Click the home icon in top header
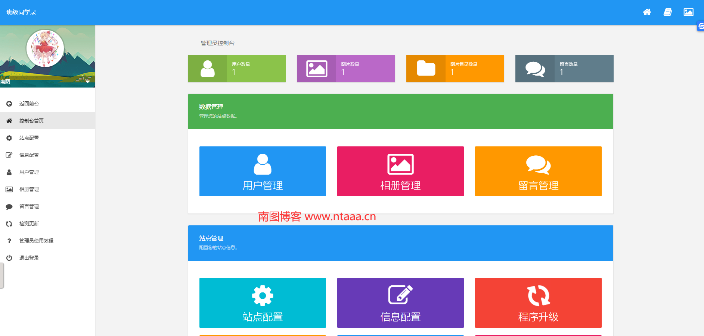Viewport: 704px width, 336px height. point(647,12)
